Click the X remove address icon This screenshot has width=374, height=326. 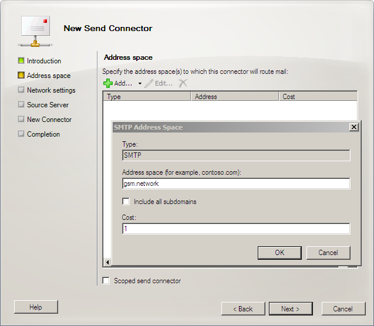[183, 83]
